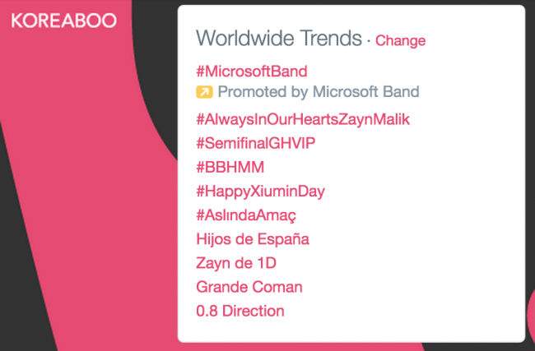Click the Change link beside Worldwide Trends
The width and height of the screenshot is (535, 351).
(400, 41)
